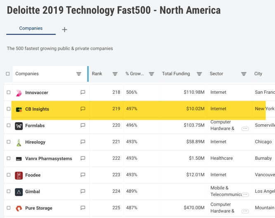Open the Foodee company link
This screenshot has height=218, width=275.
(33, 175)
